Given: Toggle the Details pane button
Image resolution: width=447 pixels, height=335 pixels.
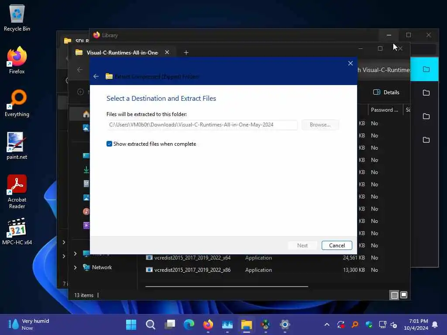Looking at the screenshot, I should click(386, 92).
